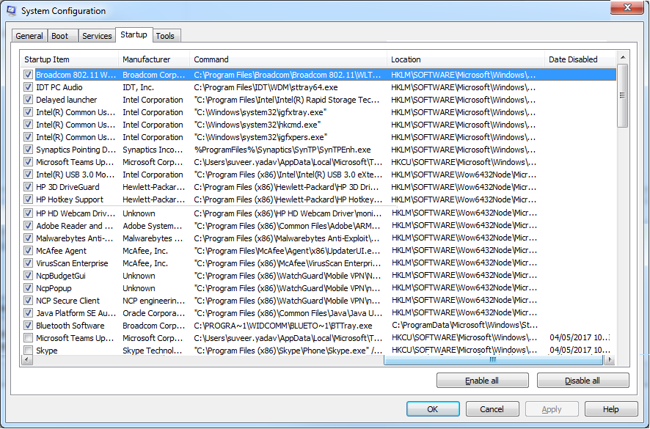Click the Cancel button
The image size is (650, 429).
[492, 409]
